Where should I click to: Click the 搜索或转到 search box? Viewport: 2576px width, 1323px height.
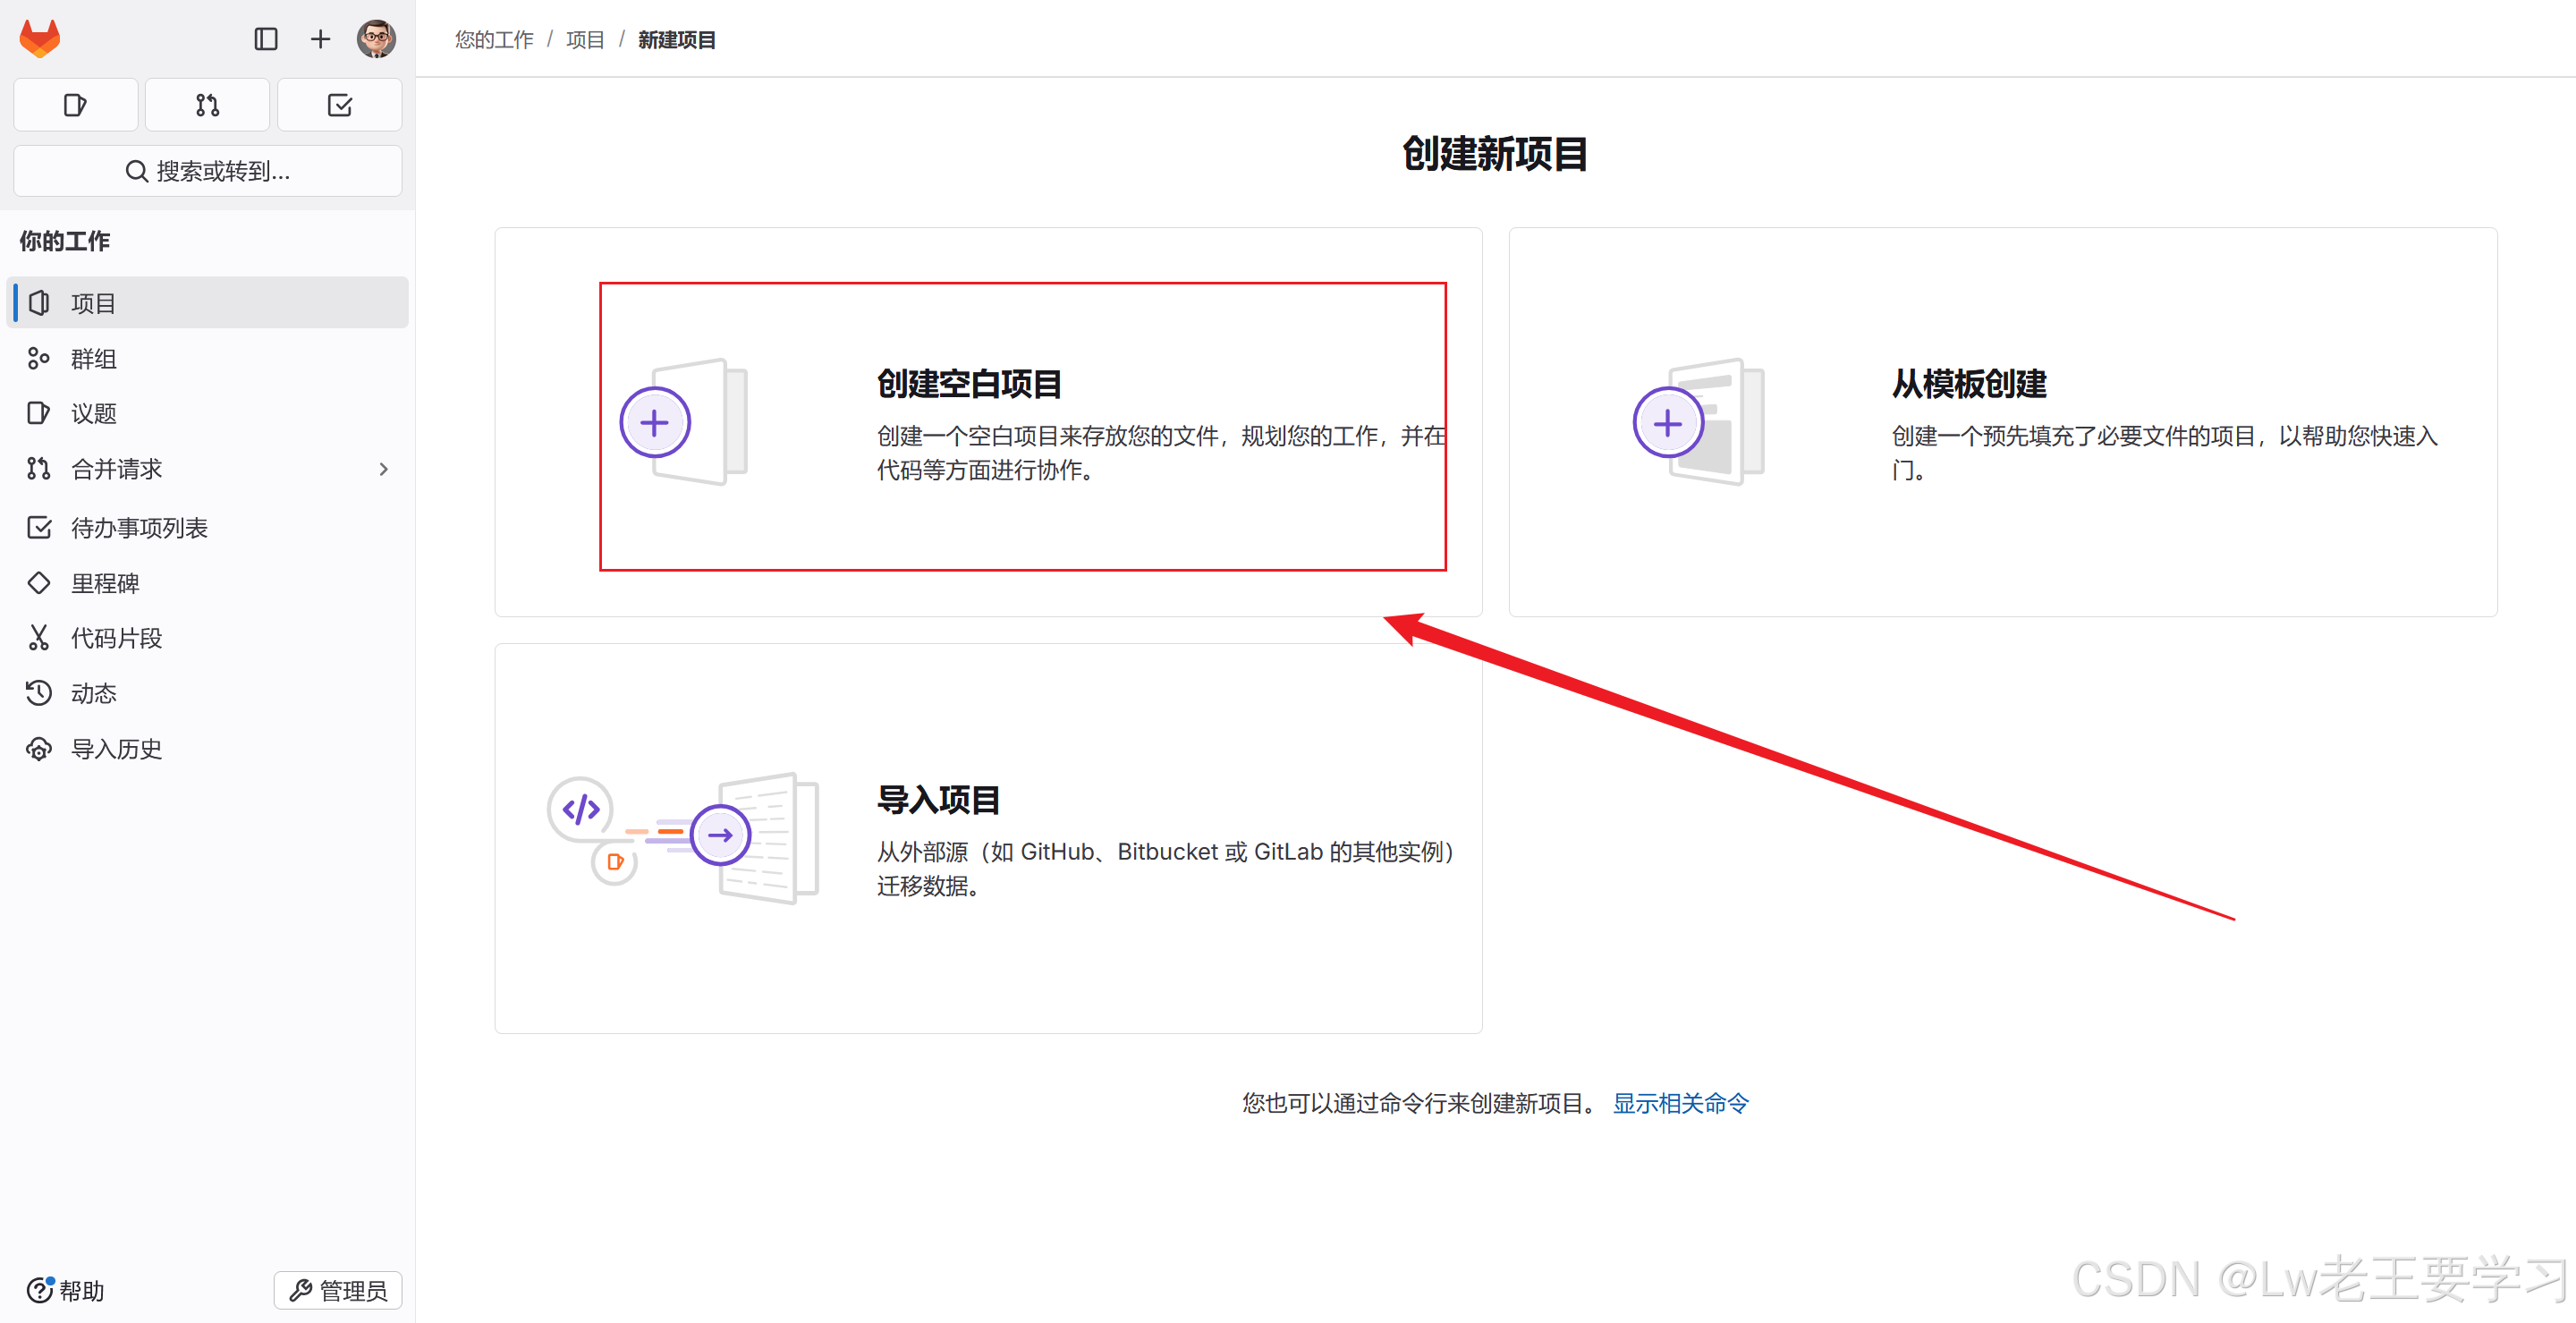[x=207, y=171]
